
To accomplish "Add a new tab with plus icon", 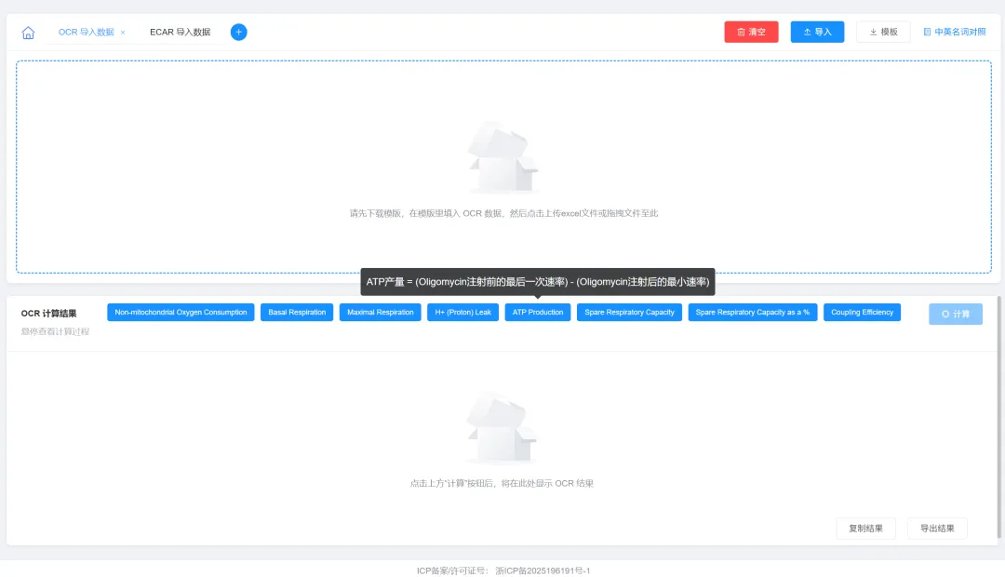I will pyautogui.click(x=238, y=33).
